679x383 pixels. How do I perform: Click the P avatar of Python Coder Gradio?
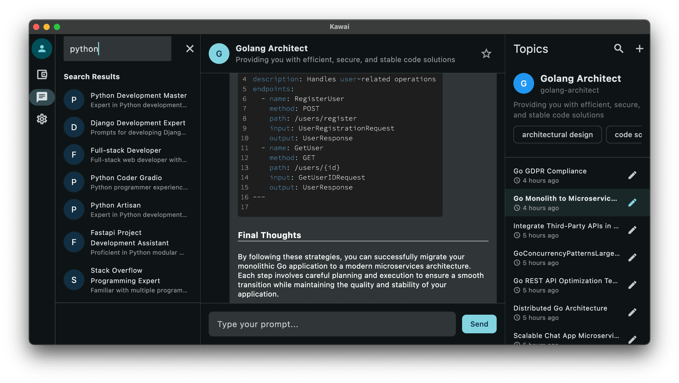point(74,182)
